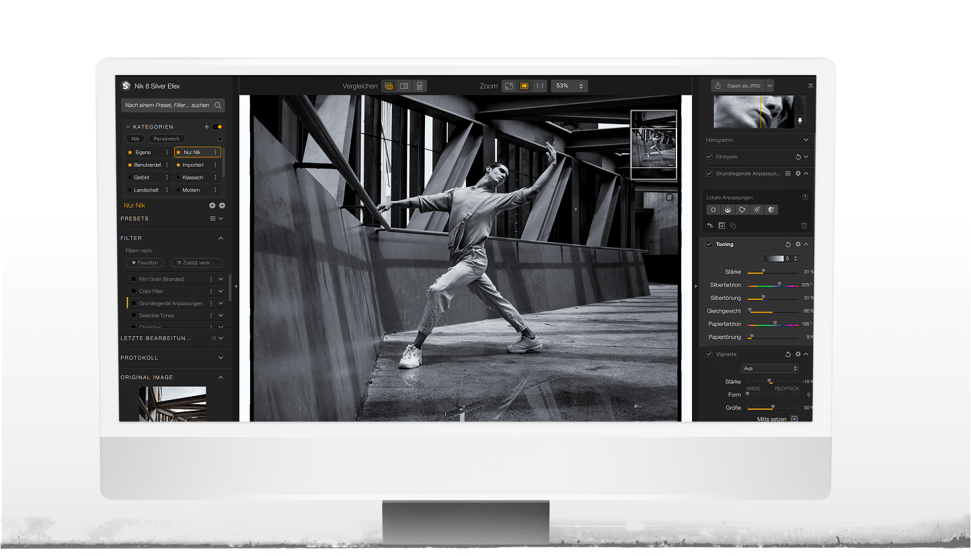Select the single image compare view icon
Screen dimensions: 971x556
pyautogui.click(x=389, y=86)
